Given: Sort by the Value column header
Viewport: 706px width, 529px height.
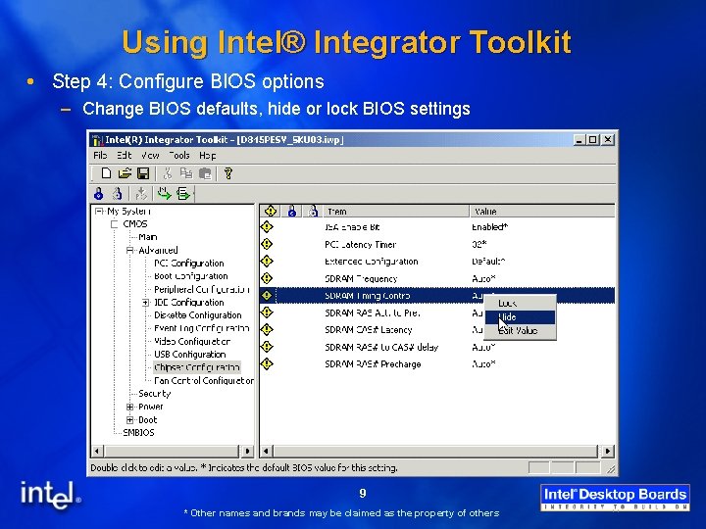Looking at the screenshot, I should point(542,211).
